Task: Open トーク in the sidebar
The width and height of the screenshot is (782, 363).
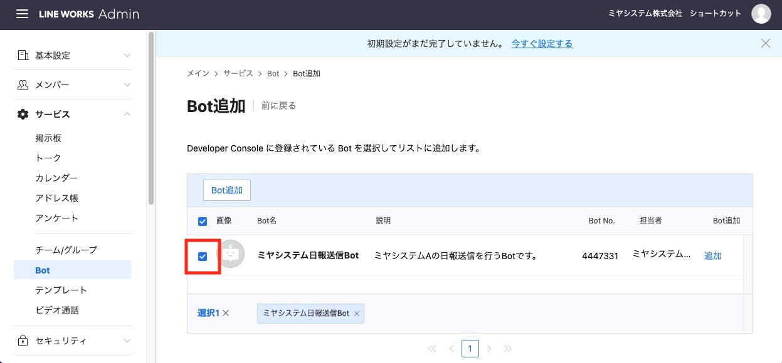Action: coord(48,158)
